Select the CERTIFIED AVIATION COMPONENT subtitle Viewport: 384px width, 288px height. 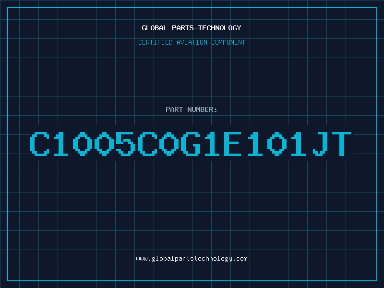pyautogui.click(x=192, y=42)
